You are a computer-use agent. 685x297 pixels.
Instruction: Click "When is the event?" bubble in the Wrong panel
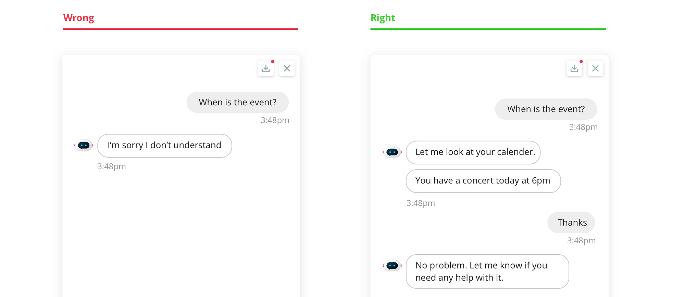click(237, 102)
